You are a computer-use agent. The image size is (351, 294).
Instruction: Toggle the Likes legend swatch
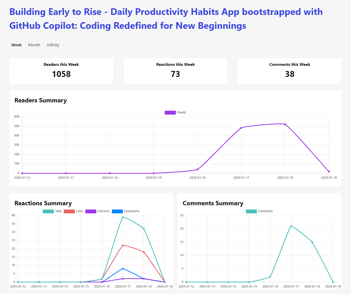69,211
